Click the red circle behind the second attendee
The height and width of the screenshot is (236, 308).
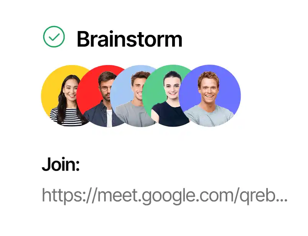click(x=86, y=85)
